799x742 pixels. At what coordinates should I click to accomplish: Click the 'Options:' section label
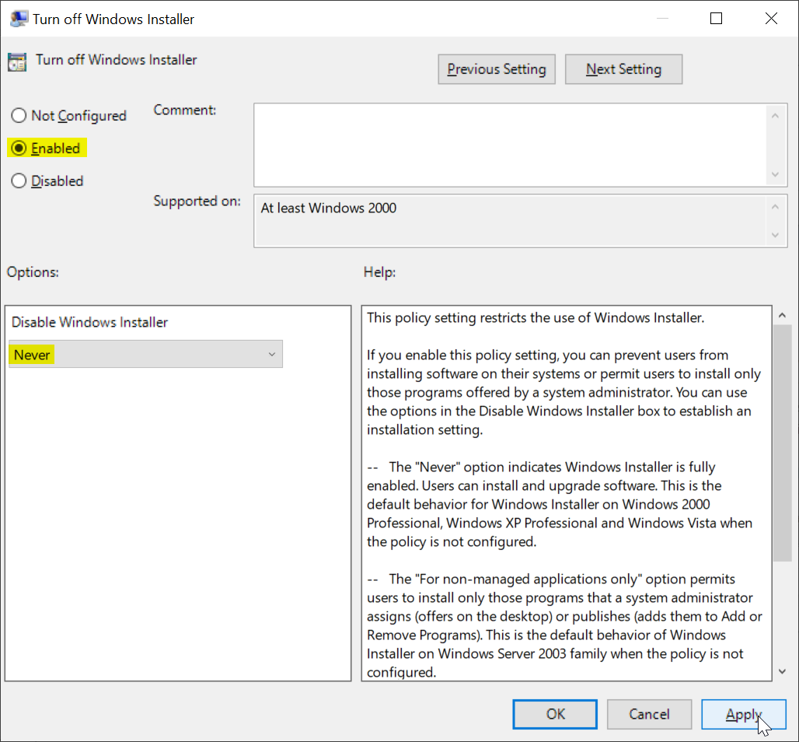coord(33,272)
